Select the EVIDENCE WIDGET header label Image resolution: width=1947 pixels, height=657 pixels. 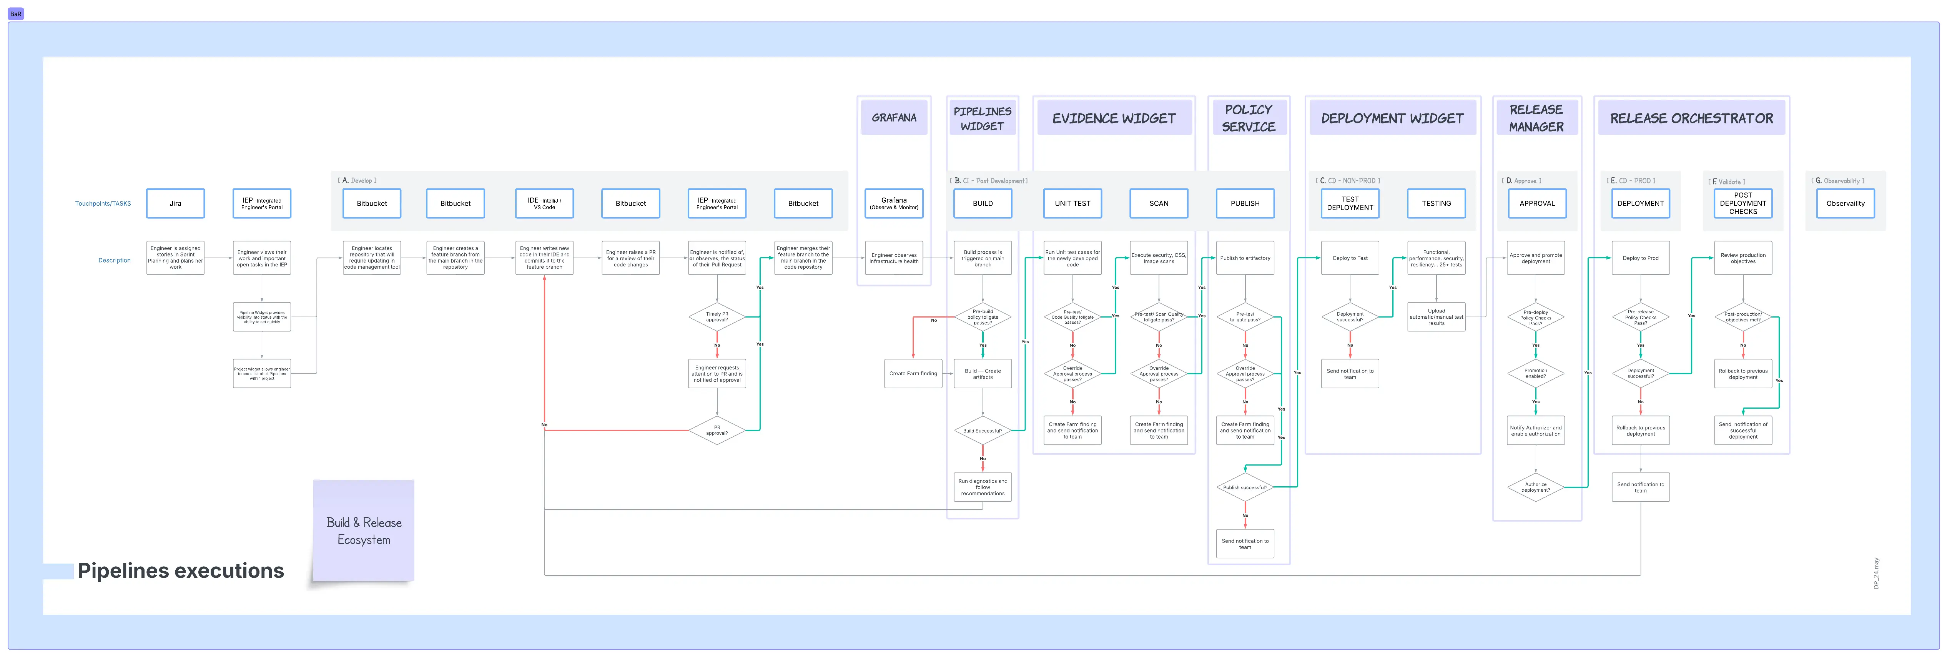(x=1114, y=118)
